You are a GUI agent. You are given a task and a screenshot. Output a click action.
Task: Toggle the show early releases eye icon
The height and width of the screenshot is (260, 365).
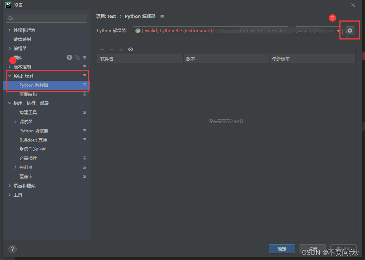pyautogui.click(x=131, y=49)
